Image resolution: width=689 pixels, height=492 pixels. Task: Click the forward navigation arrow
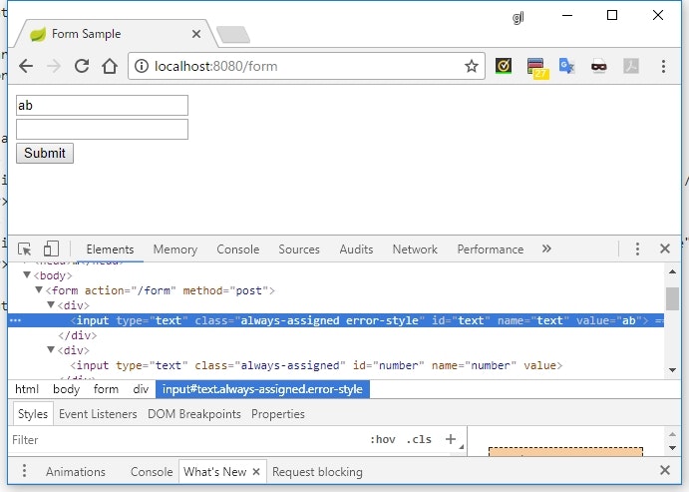(54, 67)
